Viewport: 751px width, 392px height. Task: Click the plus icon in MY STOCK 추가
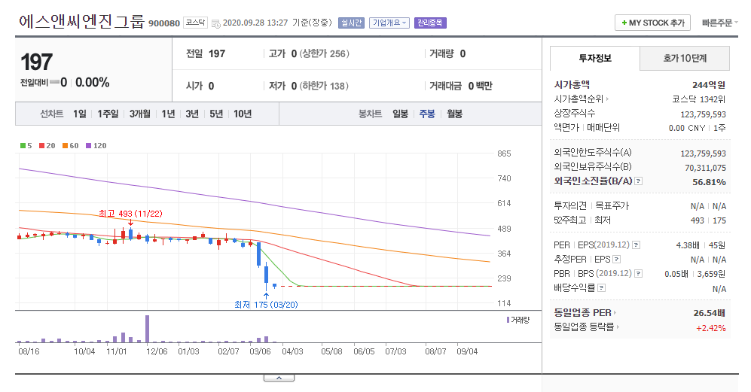[x=624, y=23]
